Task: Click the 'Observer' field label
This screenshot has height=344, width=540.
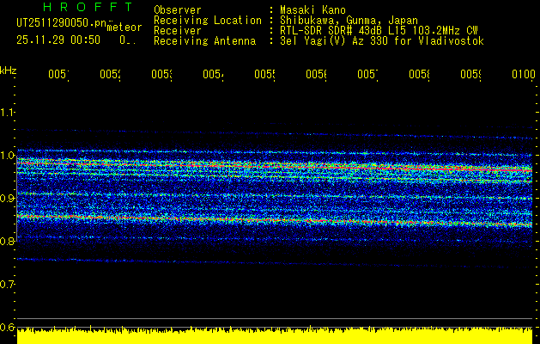Action: (x=178, y=9)
